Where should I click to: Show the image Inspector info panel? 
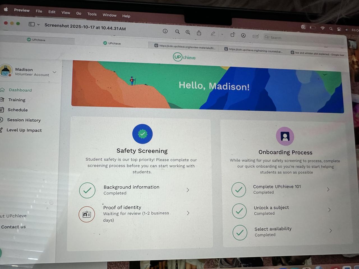coord(165,31)
